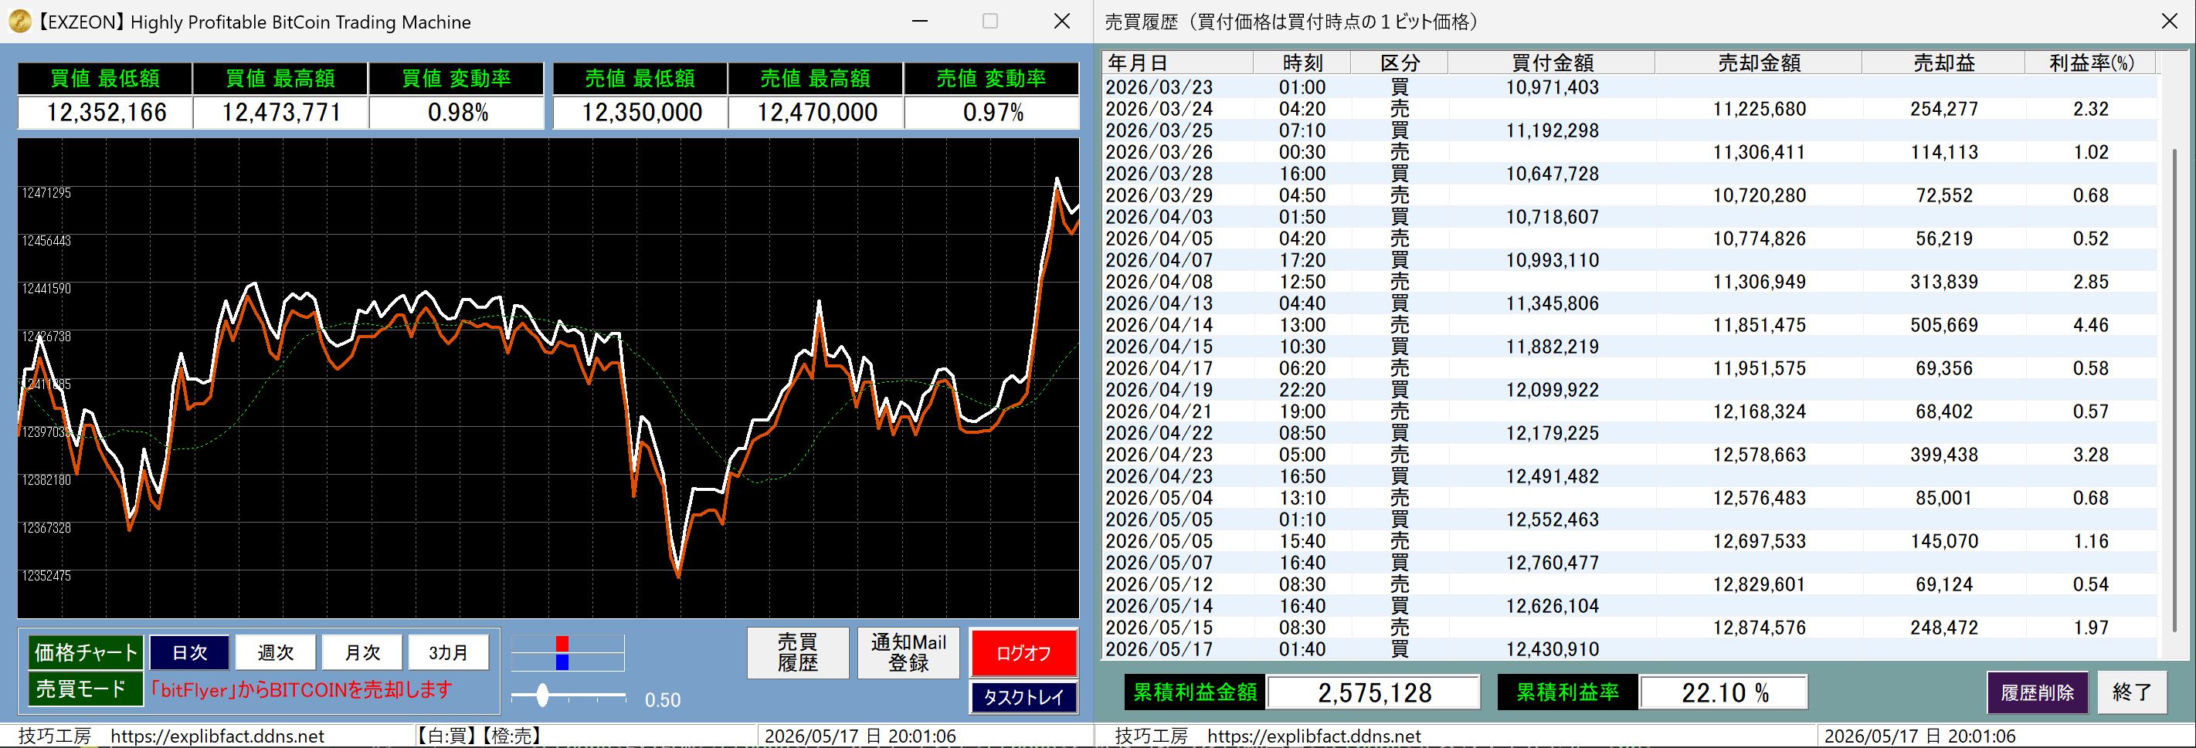Click the chart axis label 12352475
Screen dimensions: 2196x748
pyautogui.click(x=46, y=576)
